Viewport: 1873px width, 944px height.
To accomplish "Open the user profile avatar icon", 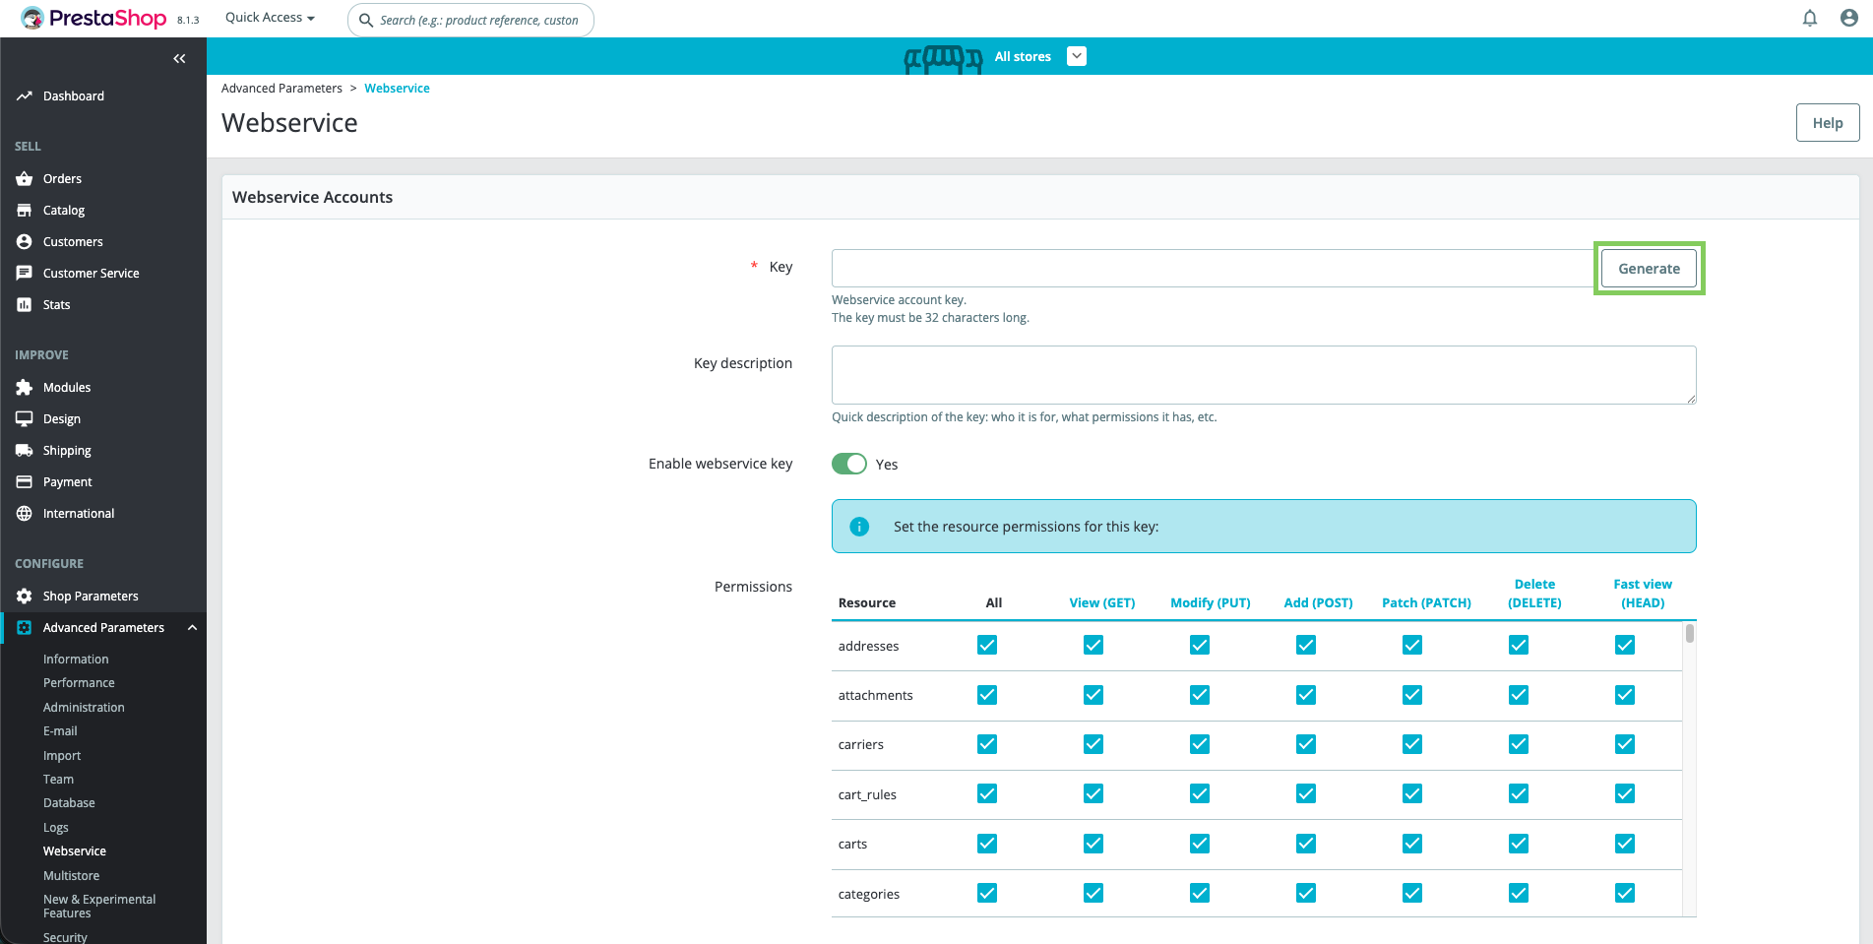I will coord(1848,19).
